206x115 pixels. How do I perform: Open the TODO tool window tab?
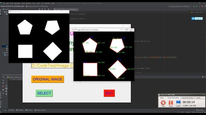(x=12, y=110)
